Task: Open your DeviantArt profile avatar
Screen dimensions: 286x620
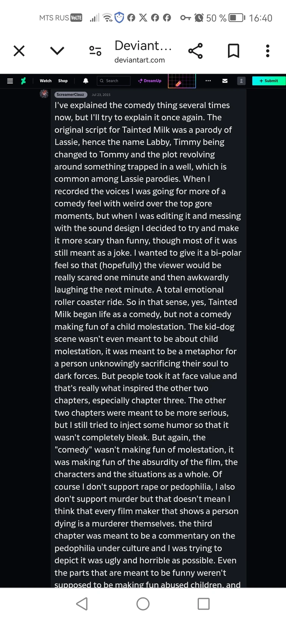Action: (241, 81)
